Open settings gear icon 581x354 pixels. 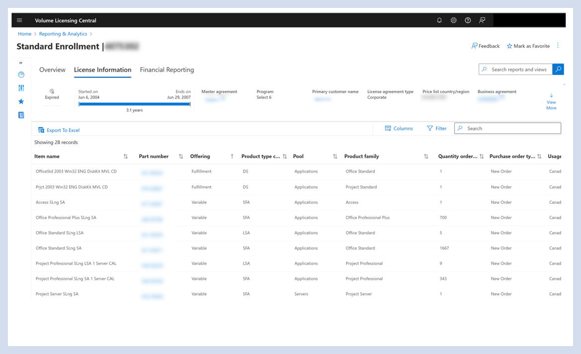pyautogui.click(x=454, y=20)
